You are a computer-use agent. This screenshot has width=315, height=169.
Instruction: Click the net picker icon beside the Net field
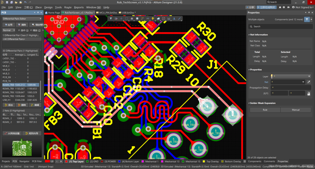[x=308, y=82]
